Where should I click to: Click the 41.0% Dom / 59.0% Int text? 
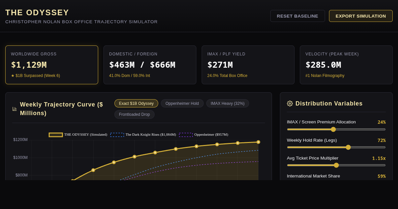pos(130,76)
